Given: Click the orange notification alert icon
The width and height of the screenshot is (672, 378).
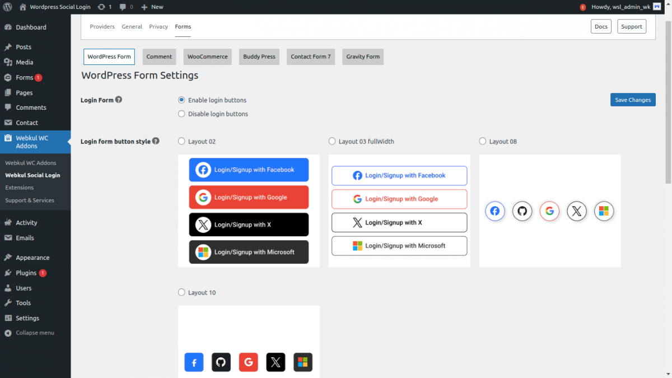Looking at the screenshot, I should (x=582, y=7).
